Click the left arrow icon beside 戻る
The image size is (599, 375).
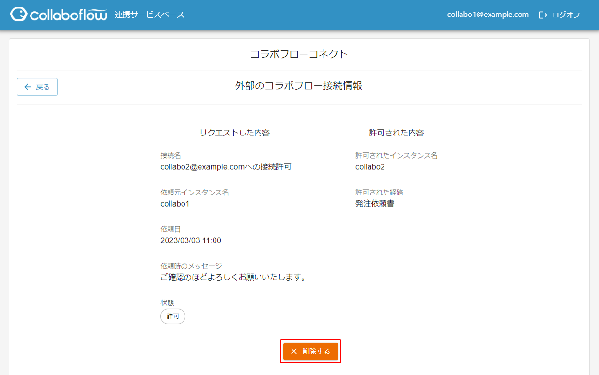(28, 87)
